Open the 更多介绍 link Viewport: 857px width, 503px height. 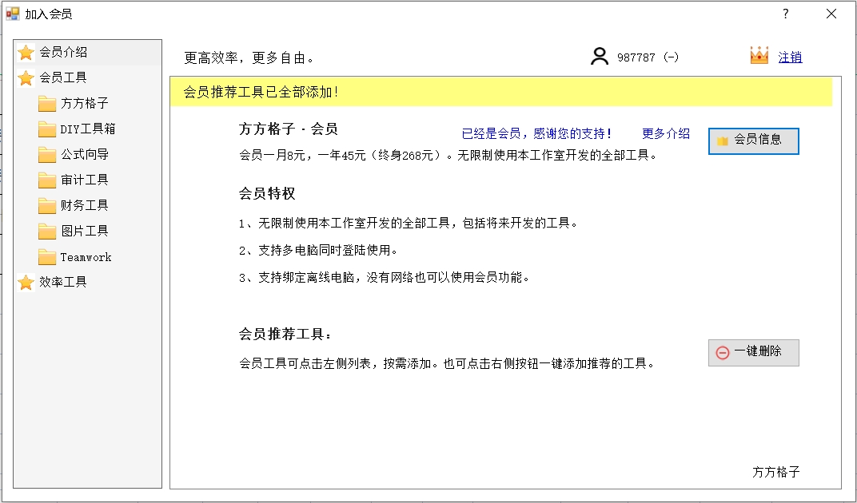665,134
